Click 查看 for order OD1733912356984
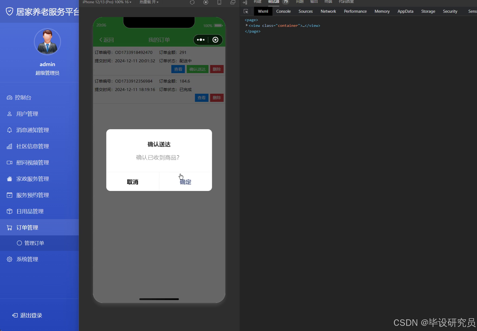477x331 pixels. point(201,98)
